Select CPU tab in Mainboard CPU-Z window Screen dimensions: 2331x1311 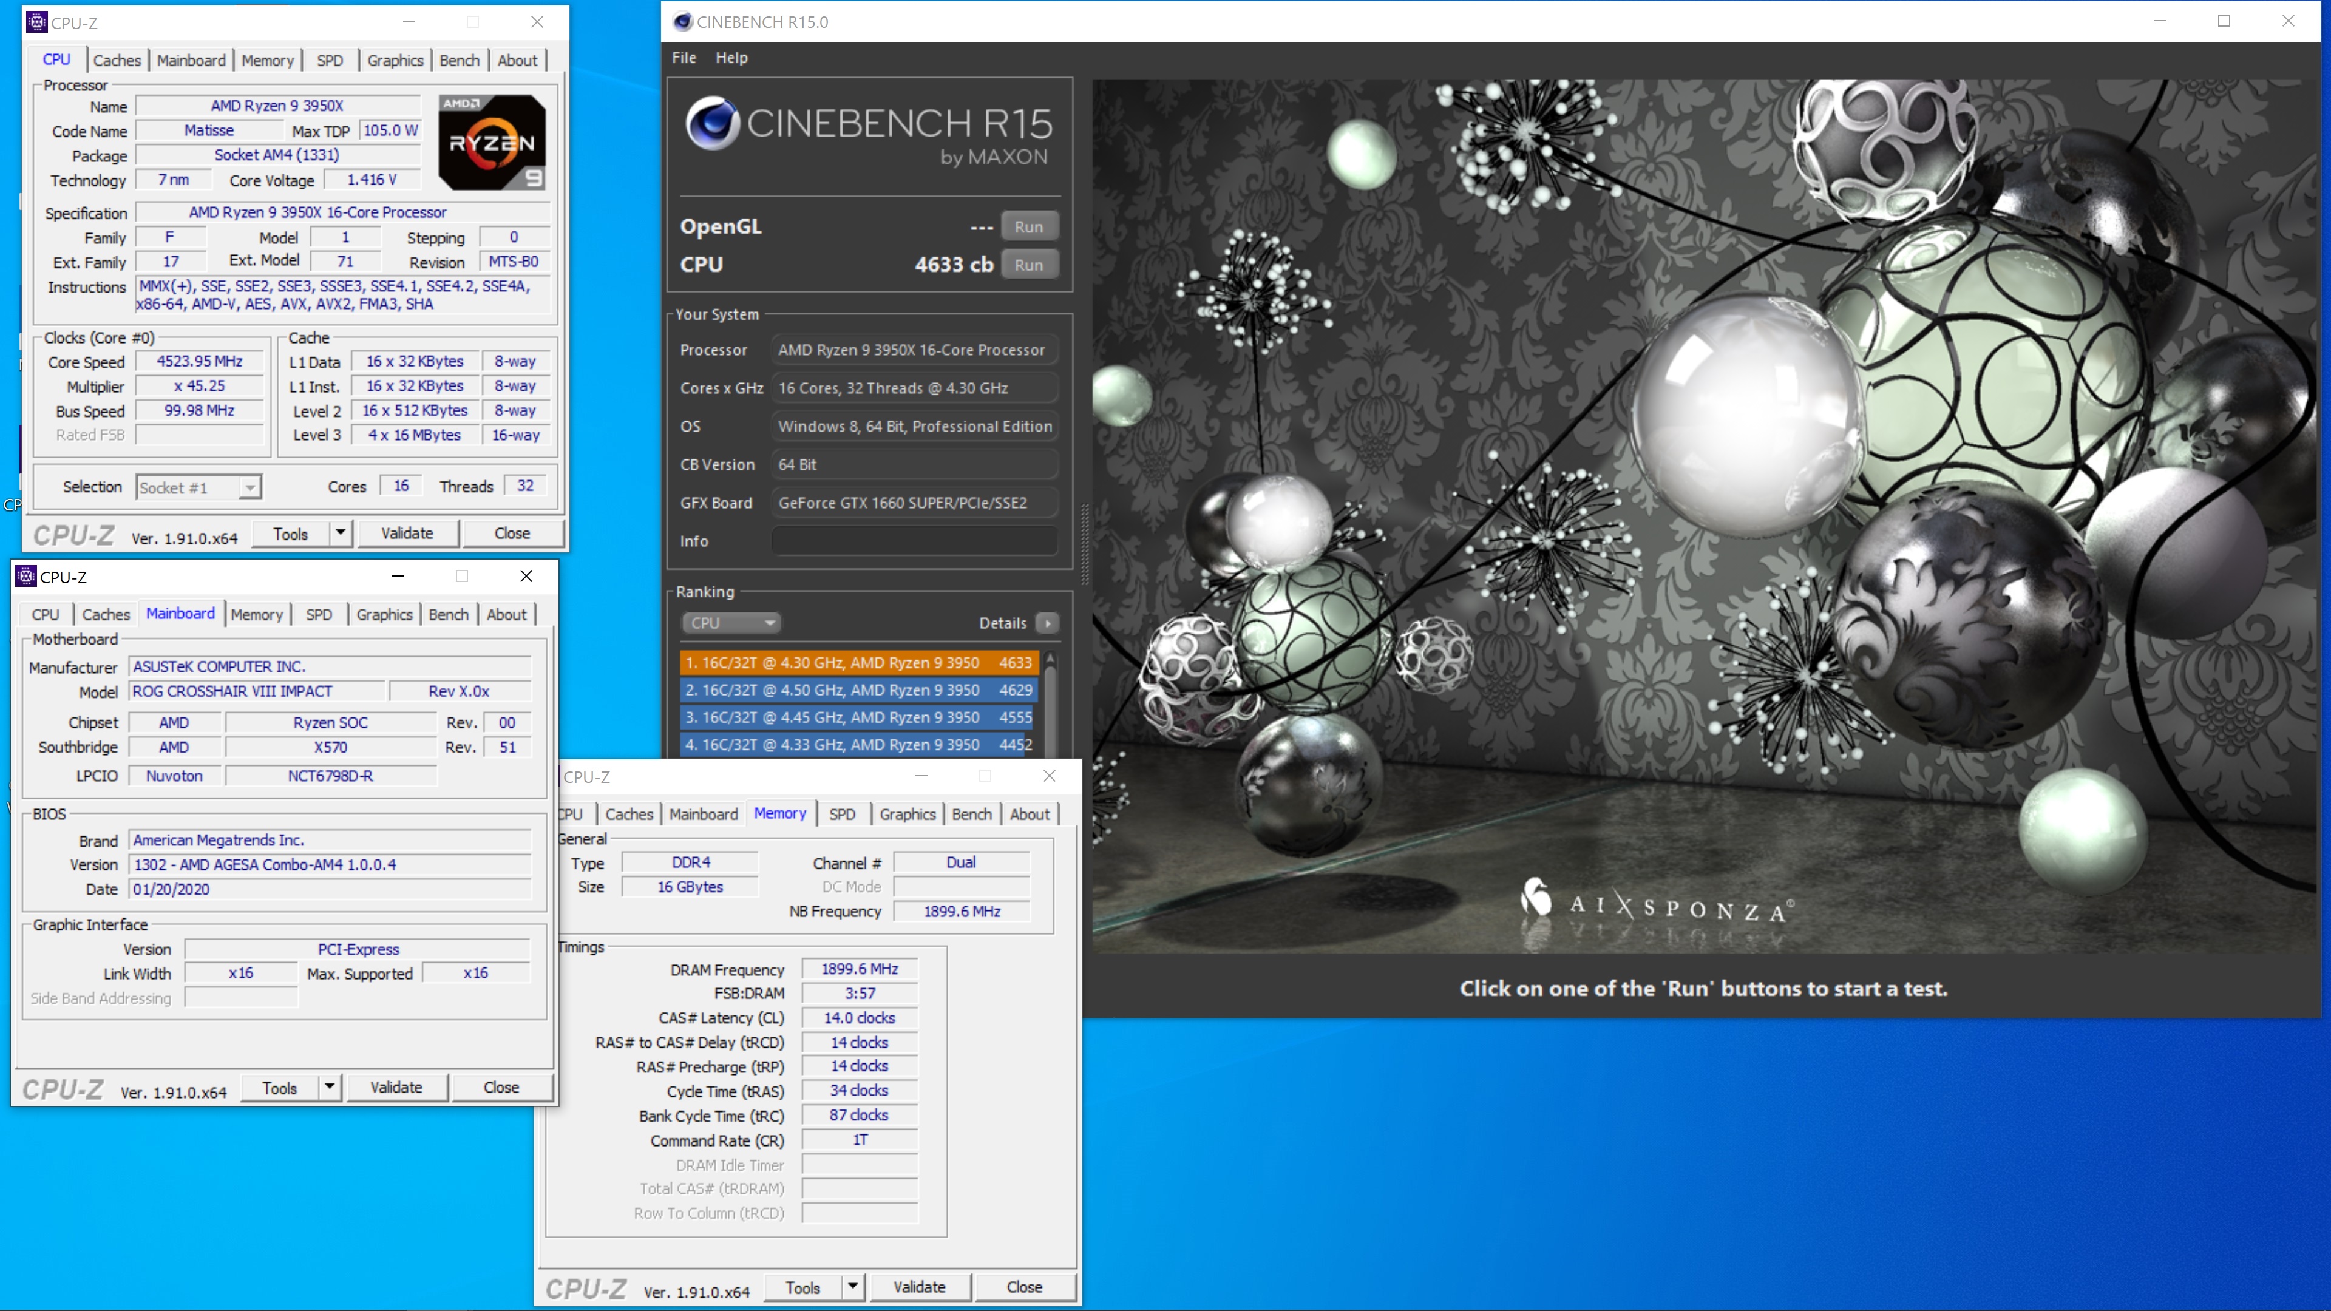tap(46, 614)
